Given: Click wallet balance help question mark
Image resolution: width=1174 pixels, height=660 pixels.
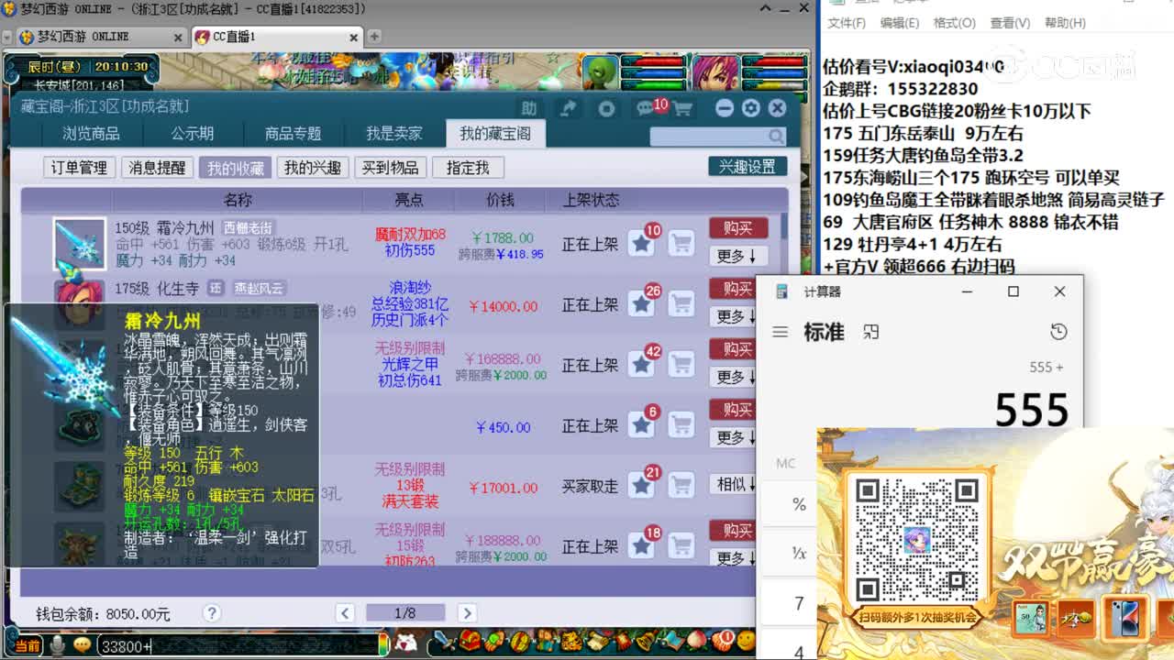Looking at the screenshot, I should click(212, 613).
